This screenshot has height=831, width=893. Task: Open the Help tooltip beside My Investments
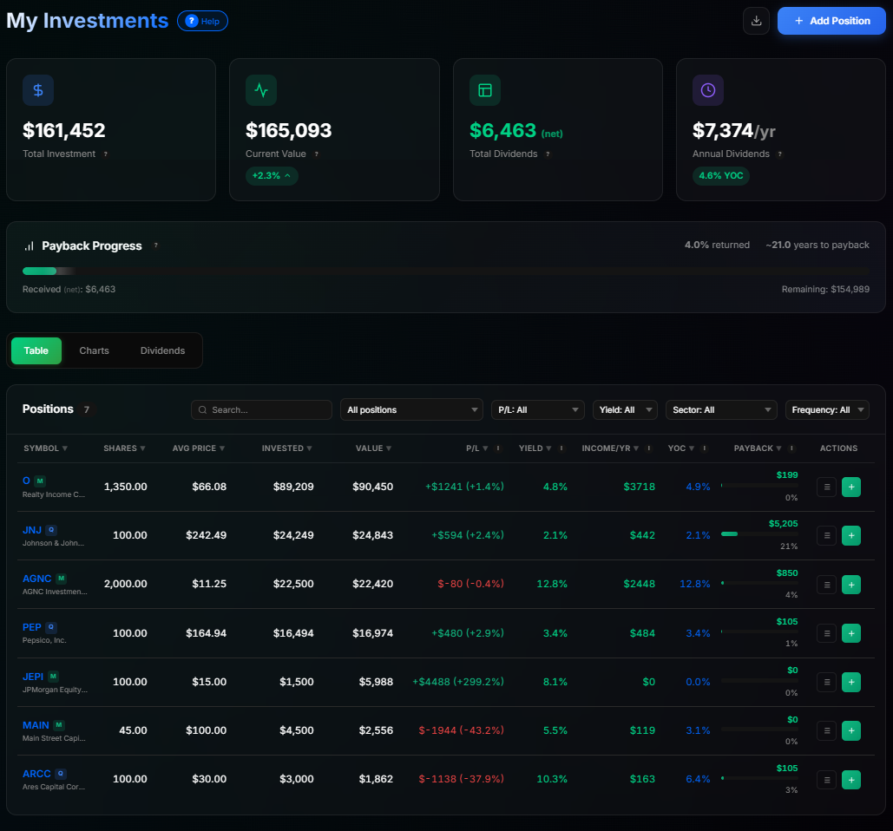pos(202,21)
